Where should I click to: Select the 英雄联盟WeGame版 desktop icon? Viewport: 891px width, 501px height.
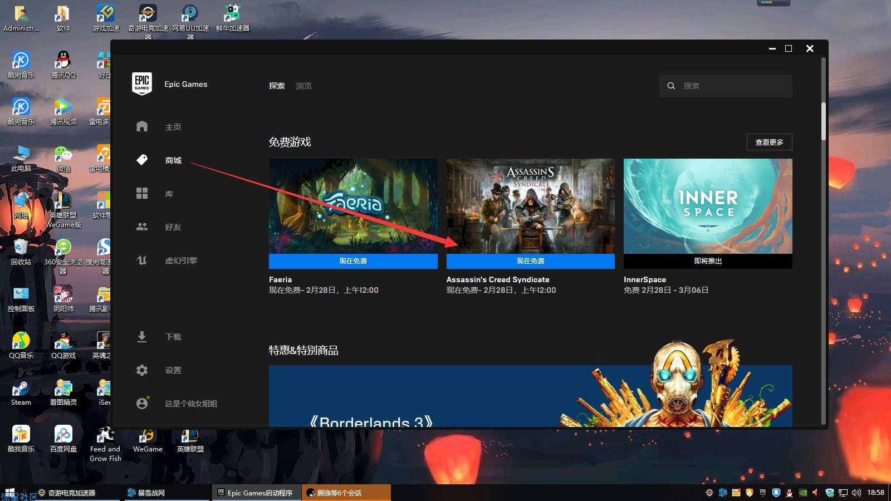pos(63,210)
